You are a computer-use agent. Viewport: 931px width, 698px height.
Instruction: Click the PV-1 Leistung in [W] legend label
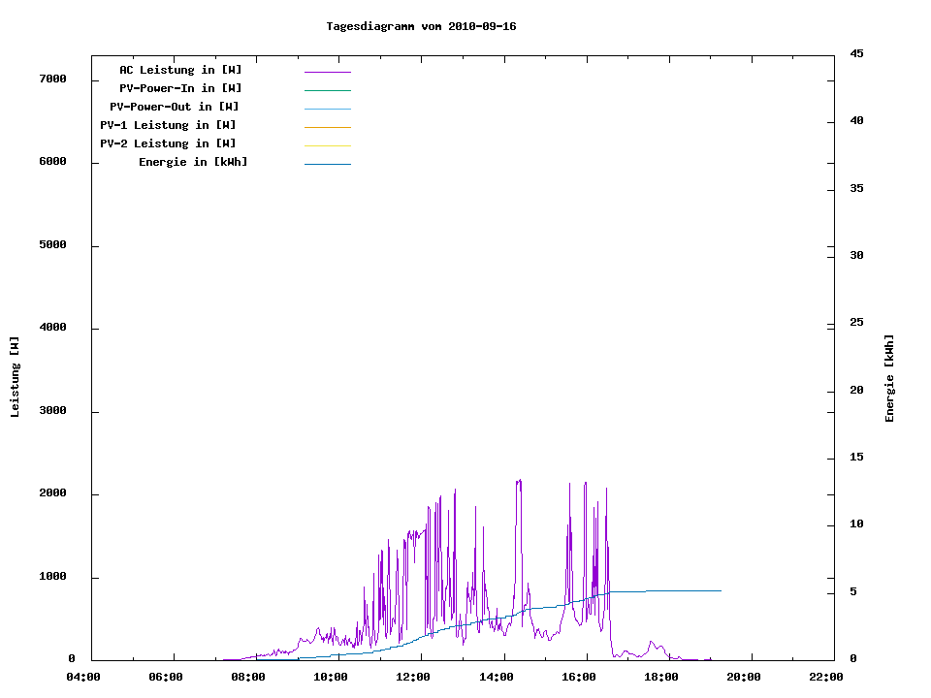tap(168, 125)
